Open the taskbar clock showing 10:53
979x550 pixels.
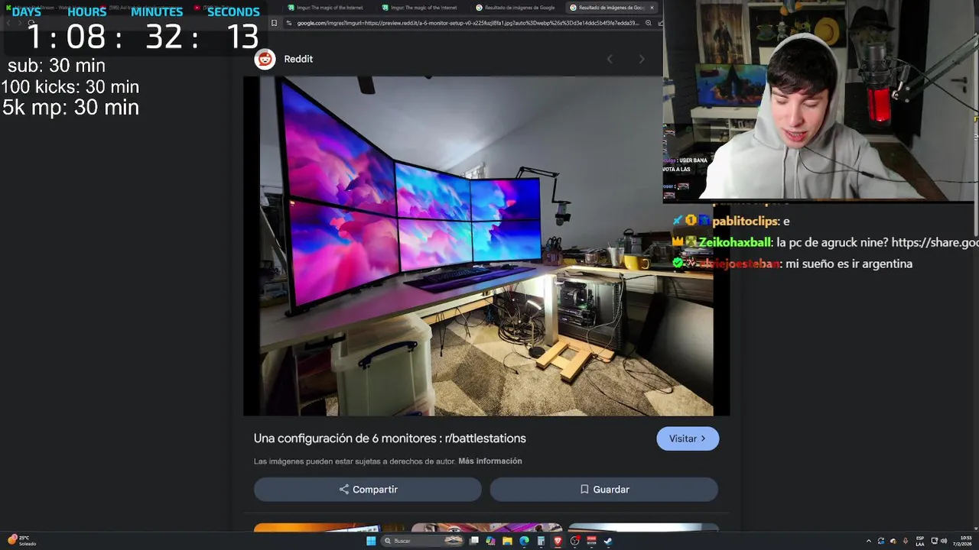(x=962, y=541)
